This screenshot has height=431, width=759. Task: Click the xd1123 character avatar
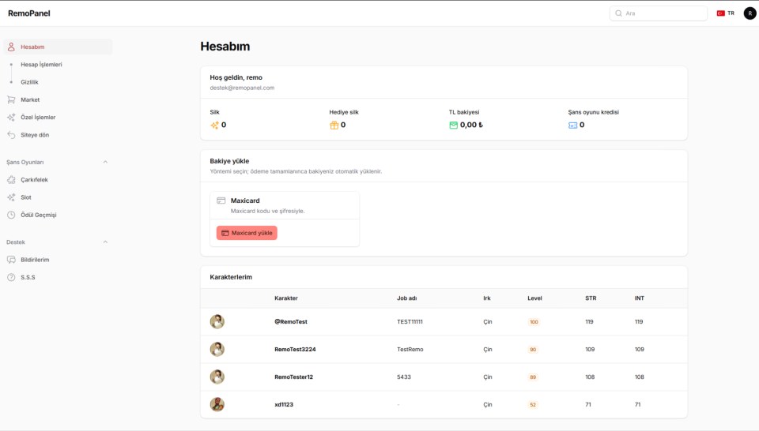coord(217,404)
